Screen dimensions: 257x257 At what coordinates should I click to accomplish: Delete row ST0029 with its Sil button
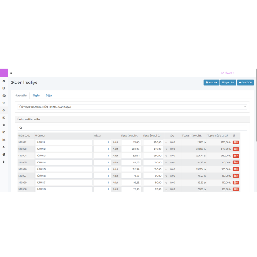[x=236, y=182]
